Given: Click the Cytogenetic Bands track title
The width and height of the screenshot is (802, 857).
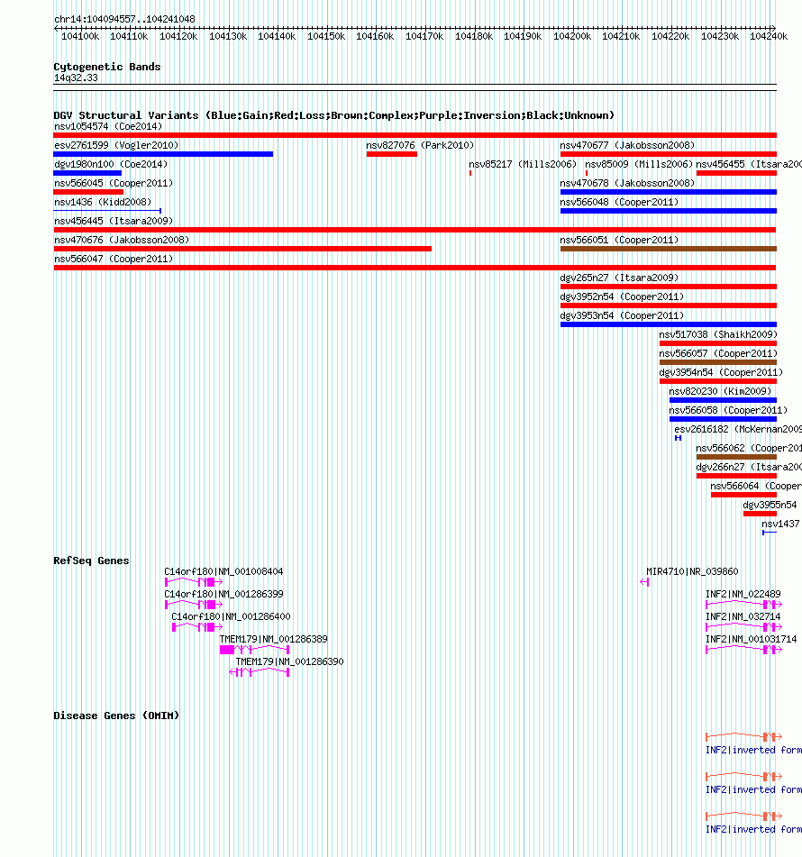Looking at the screenshot, I should pyautogui.click(x=107, y=67).
